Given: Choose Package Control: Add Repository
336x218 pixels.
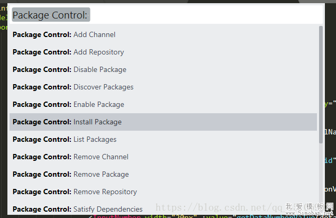Looking at the screenshot, I should click(68, 52).
